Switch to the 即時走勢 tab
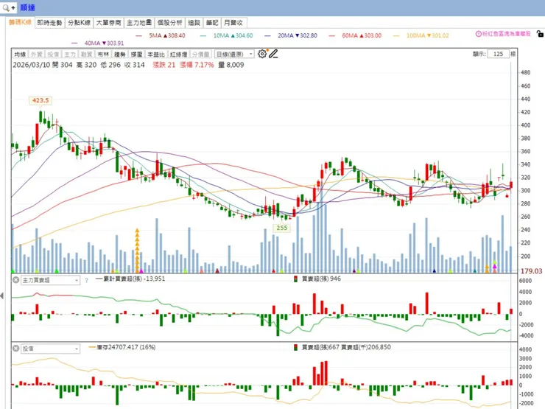The height and width of the screenshot is (409, 545). tap(49, 23)
